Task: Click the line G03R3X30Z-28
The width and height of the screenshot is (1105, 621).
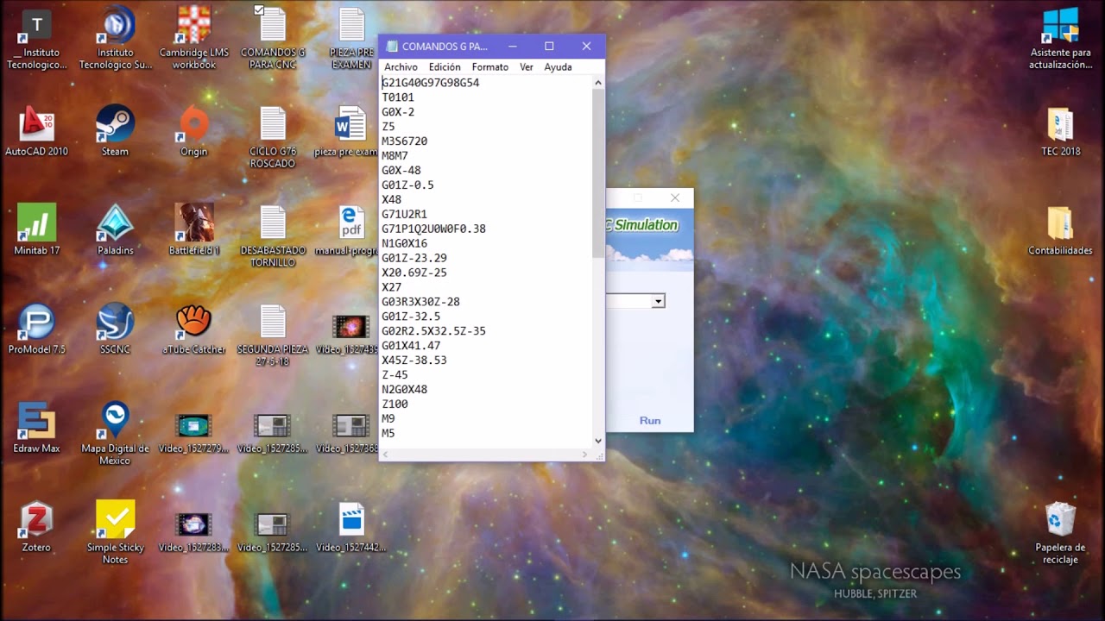Action: 420,302
